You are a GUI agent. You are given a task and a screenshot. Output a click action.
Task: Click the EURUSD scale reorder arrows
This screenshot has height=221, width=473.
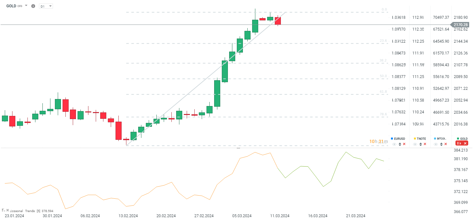400,144
